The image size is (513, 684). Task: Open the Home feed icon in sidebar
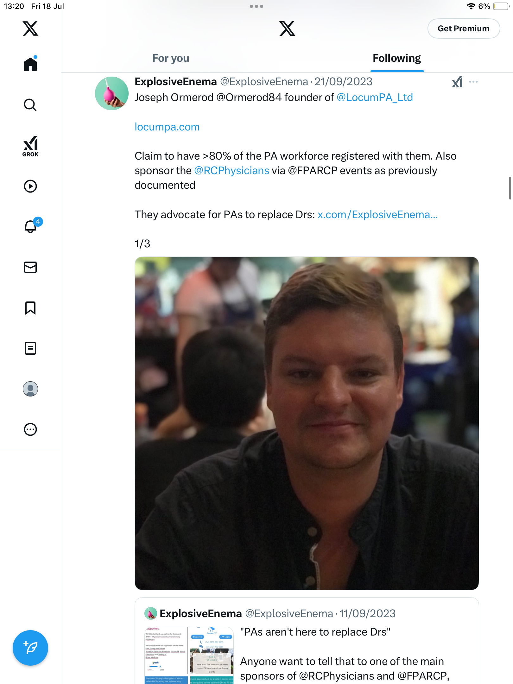point(30,64)
